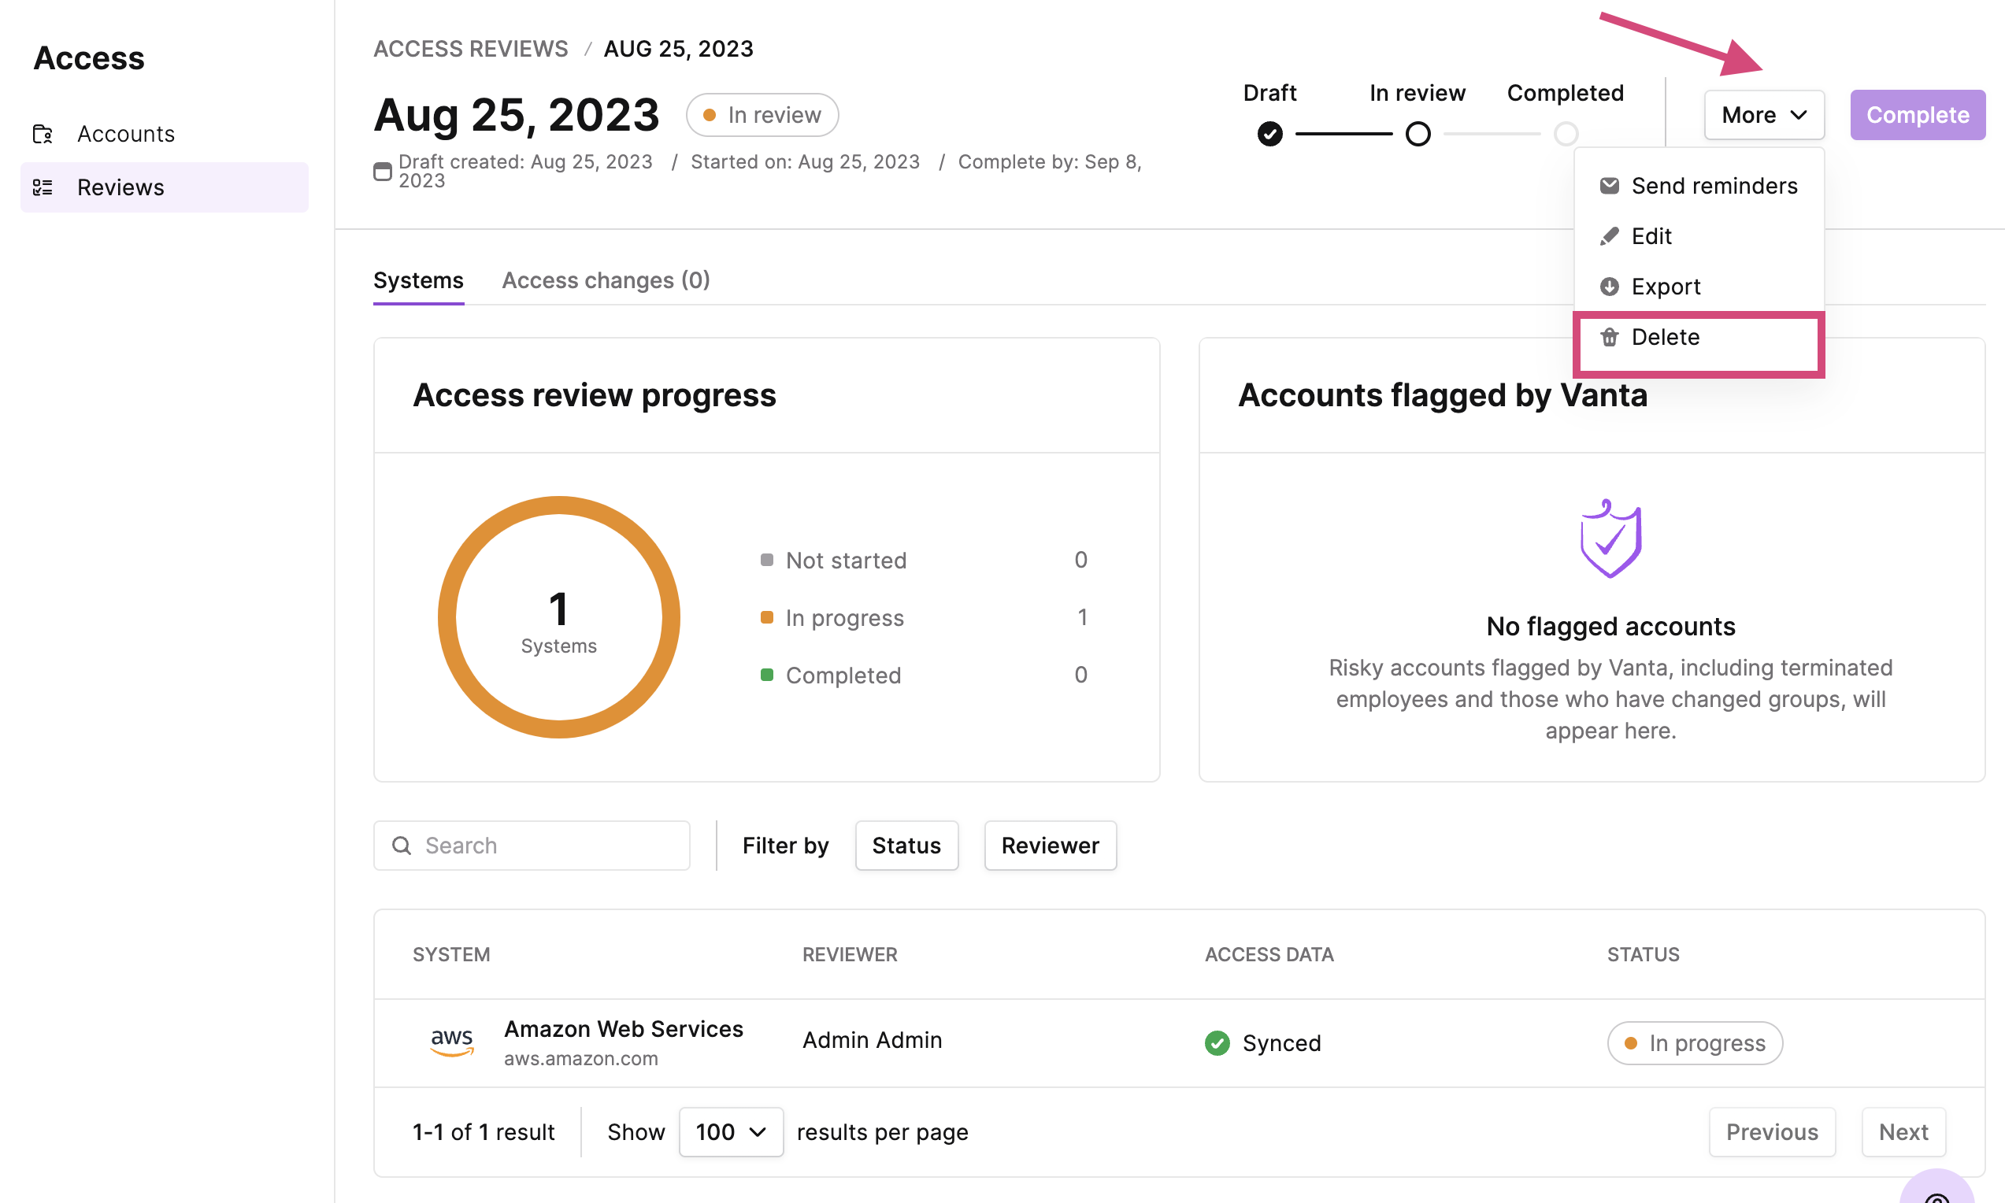Click the envelope icon beside Send reminders
This screenshot has width=2005, height=1203.
(1610, 186)
